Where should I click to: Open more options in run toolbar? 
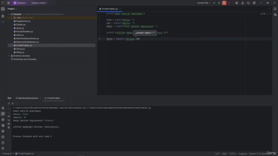click(17, 104)
